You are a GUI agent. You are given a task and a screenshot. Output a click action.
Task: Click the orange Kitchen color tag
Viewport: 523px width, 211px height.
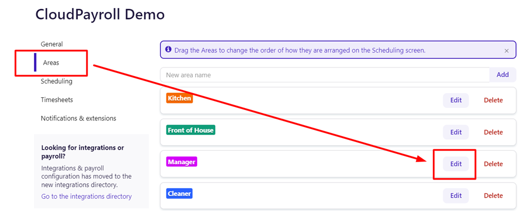point(179,98)
